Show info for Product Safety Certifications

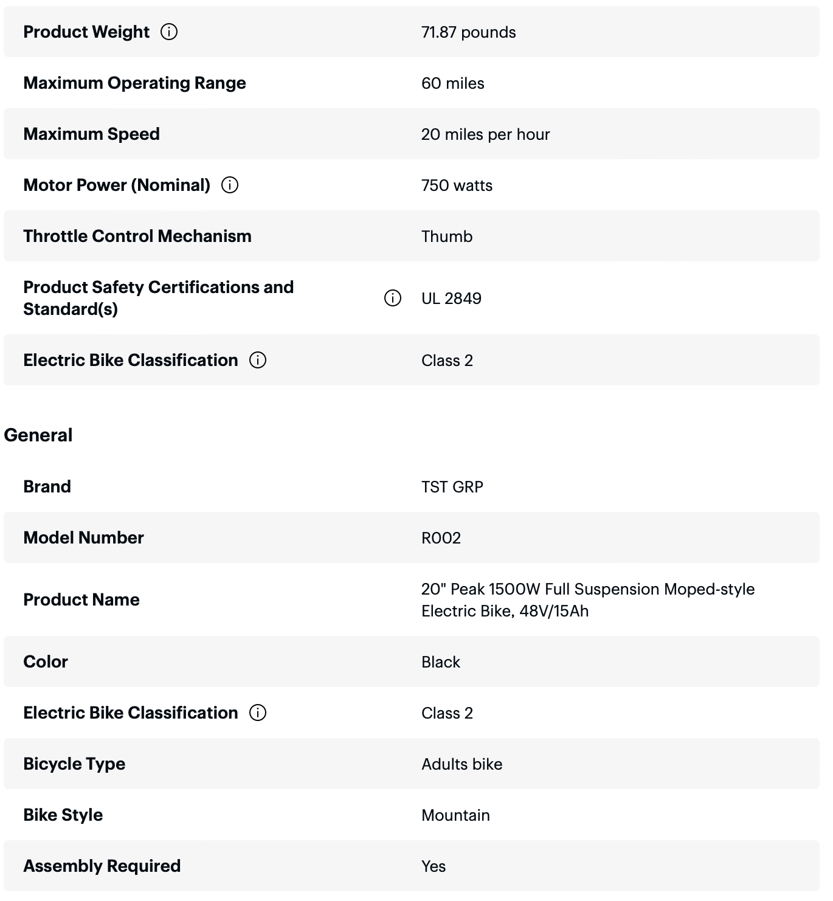pos(393,298)
